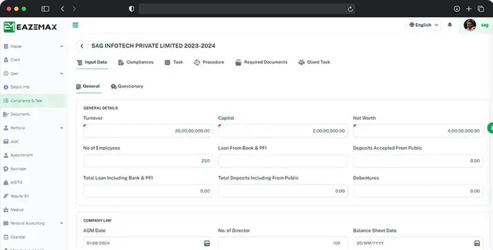Expand Personal Accounting sidebar menu
Viewport: 493px width, 250px height.
click(33, 224)
